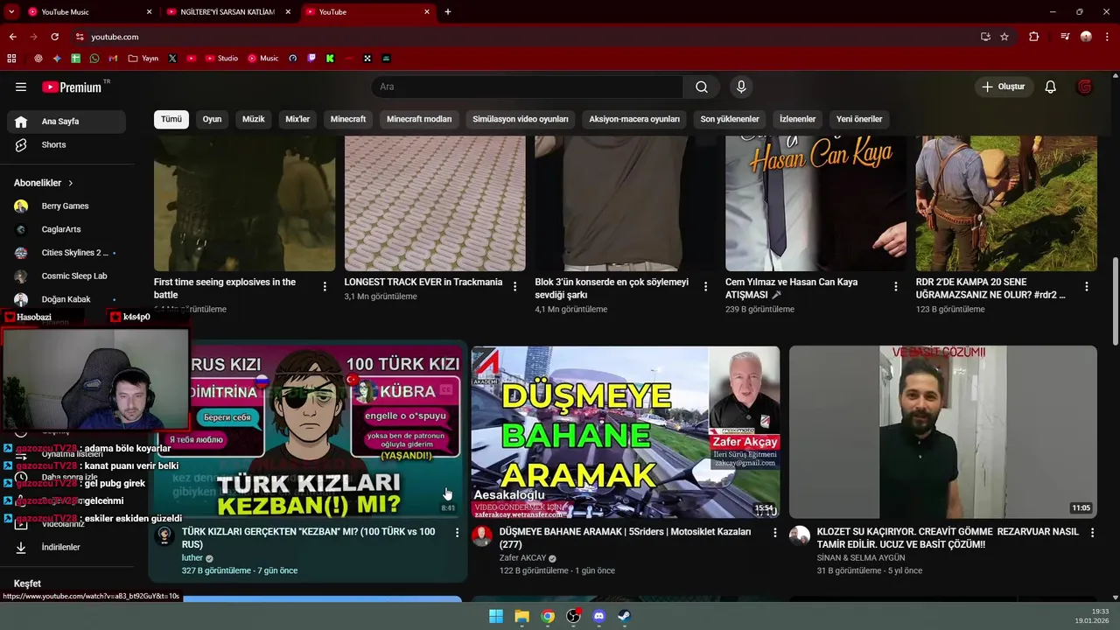The image size is (1120, 630).
Task: Open the YouTube account avatar menu
Action: [1085, 87]
